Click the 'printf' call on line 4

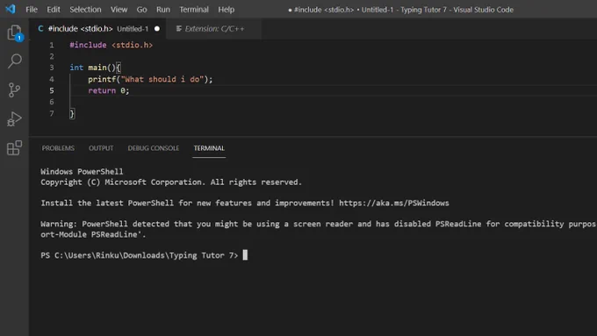tap(102, 79)
